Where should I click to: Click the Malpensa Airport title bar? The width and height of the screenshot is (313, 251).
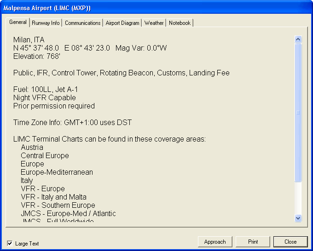click(x=156, y=8)
